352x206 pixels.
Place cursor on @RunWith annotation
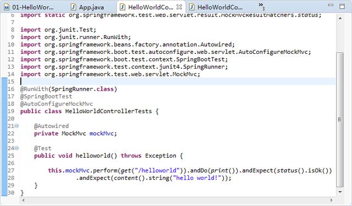point(34,89)
